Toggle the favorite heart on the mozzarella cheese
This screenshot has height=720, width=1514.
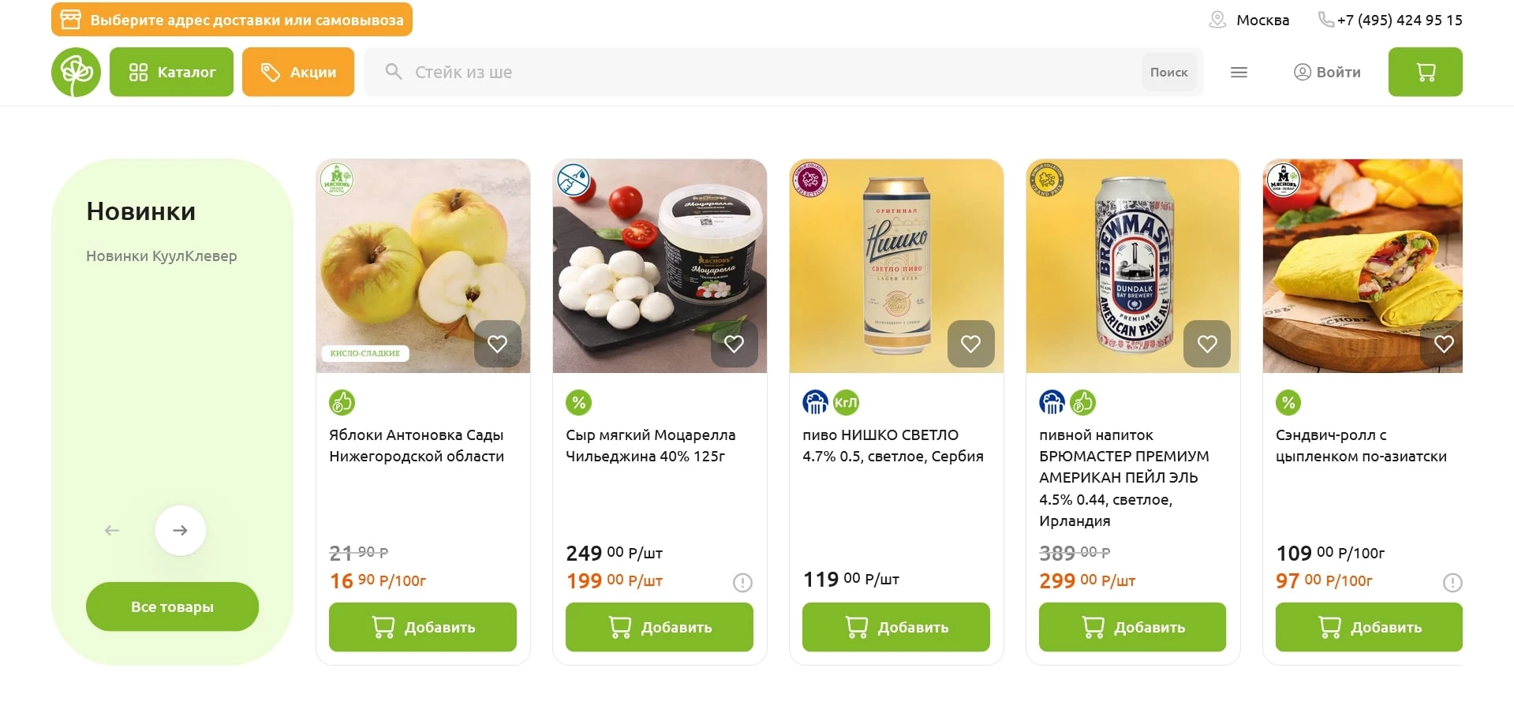[x=734, y=344]
